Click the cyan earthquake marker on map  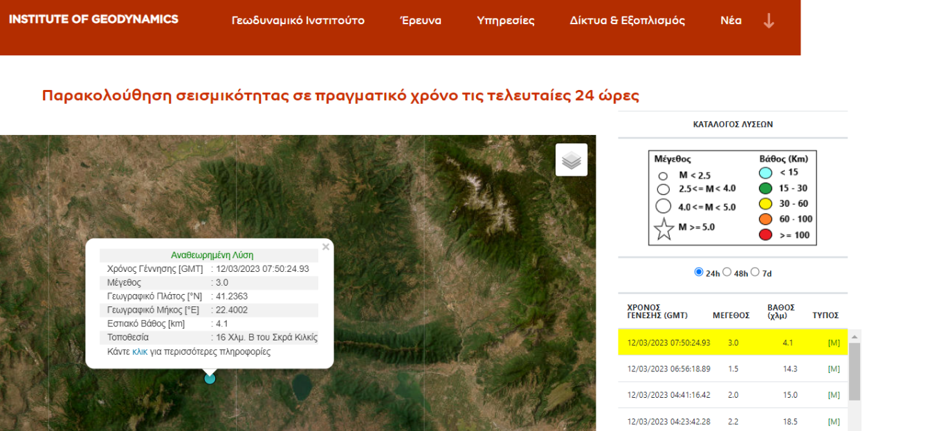pyautogui.click(x=210, y=378)
